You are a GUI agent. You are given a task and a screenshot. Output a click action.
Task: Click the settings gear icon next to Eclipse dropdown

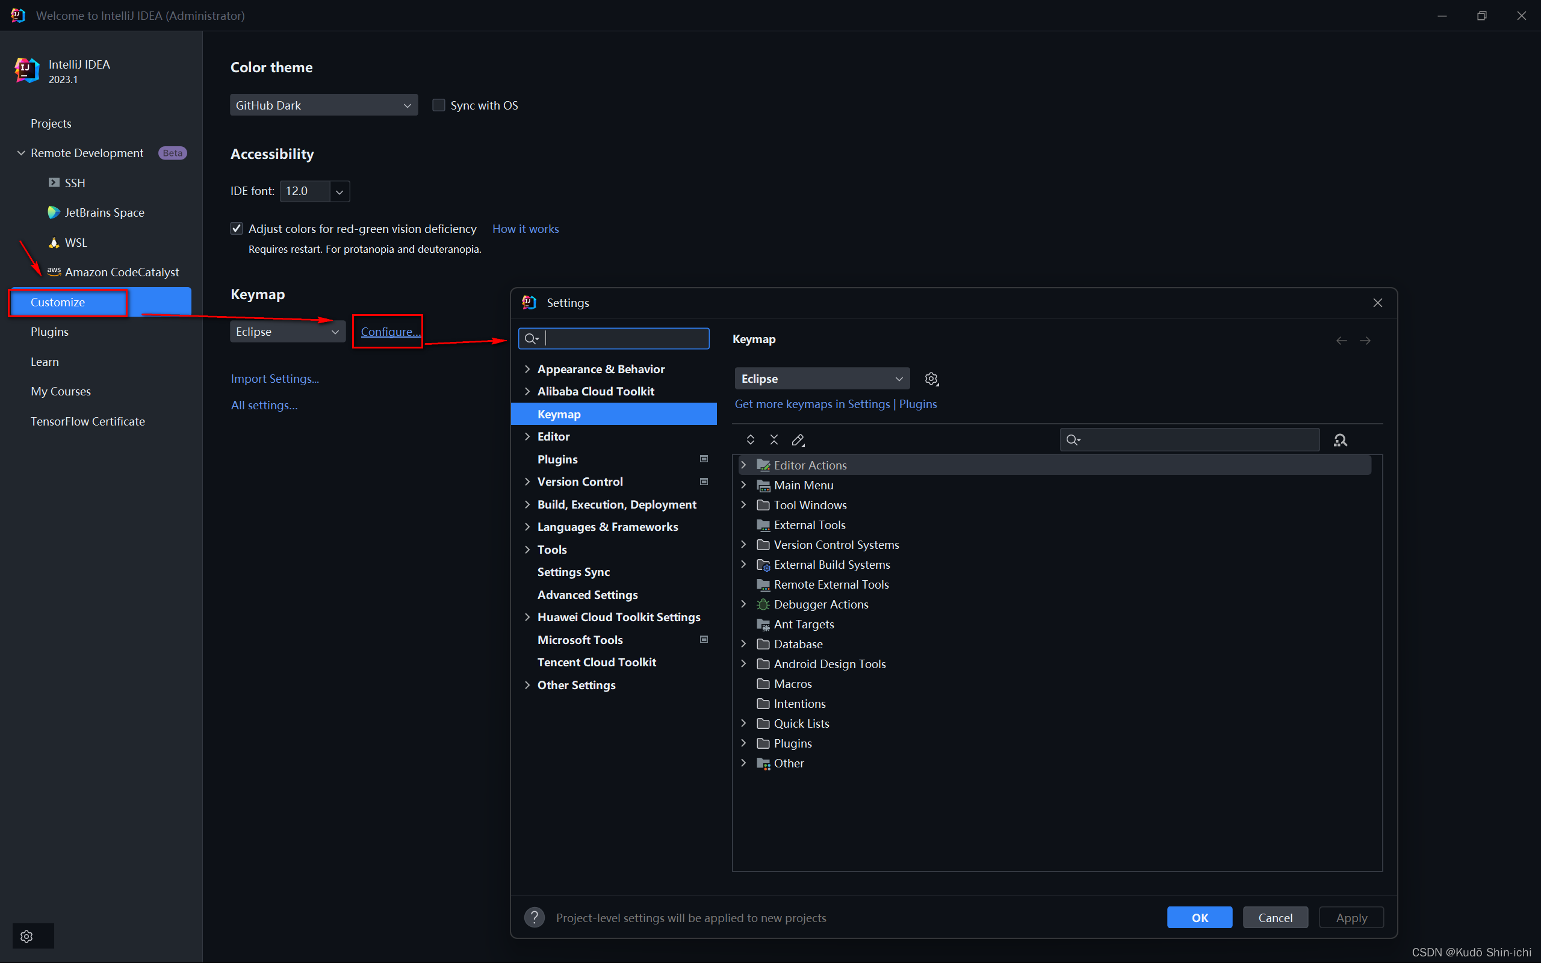[x=931, y=379]
